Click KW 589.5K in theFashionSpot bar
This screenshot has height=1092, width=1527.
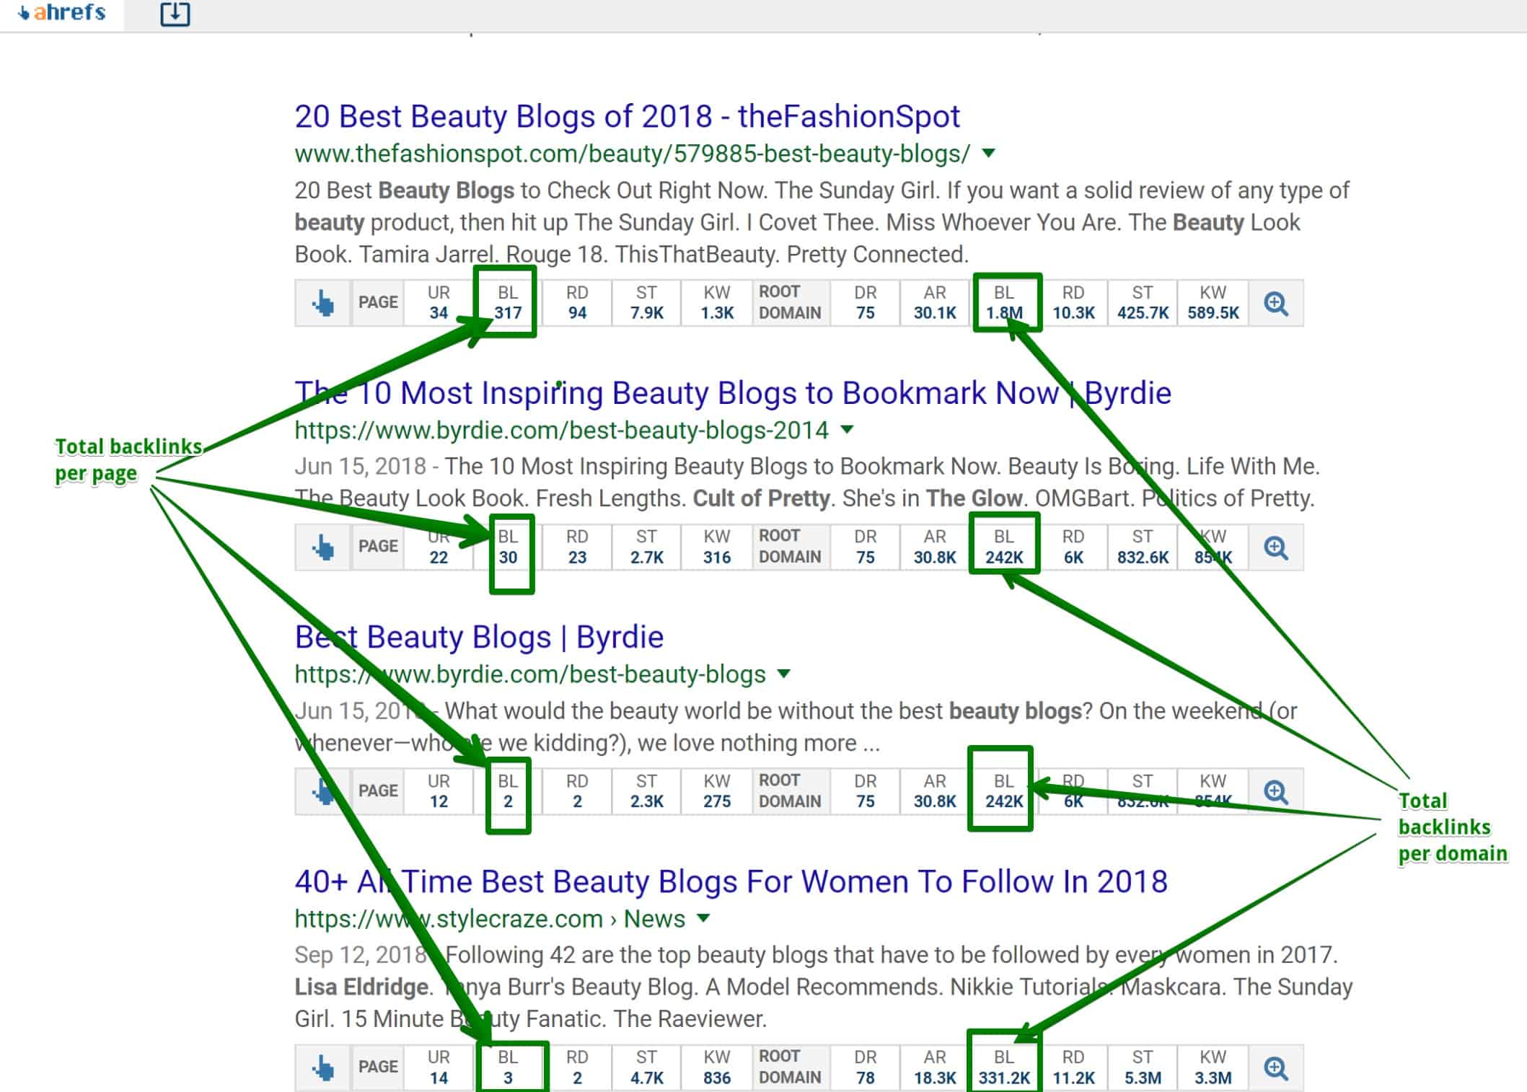tap(1213, 303)
